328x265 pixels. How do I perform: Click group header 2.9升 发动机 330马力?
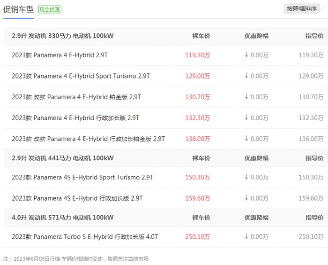pos(62,36)
